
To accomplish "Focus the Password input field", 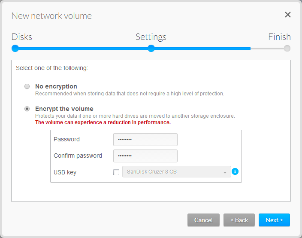I will pyautogui.click(x=145, y=140).
